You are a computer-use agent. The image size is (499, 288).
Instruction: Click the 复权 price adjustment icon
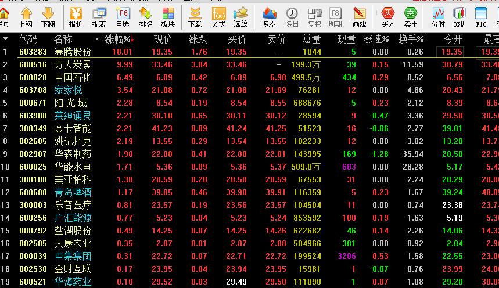click(315, 17)
